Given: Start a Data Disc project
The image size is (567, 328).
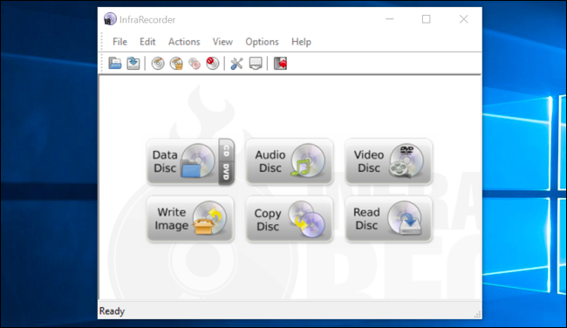Looking at the screenshot, I should click(182, 161).
